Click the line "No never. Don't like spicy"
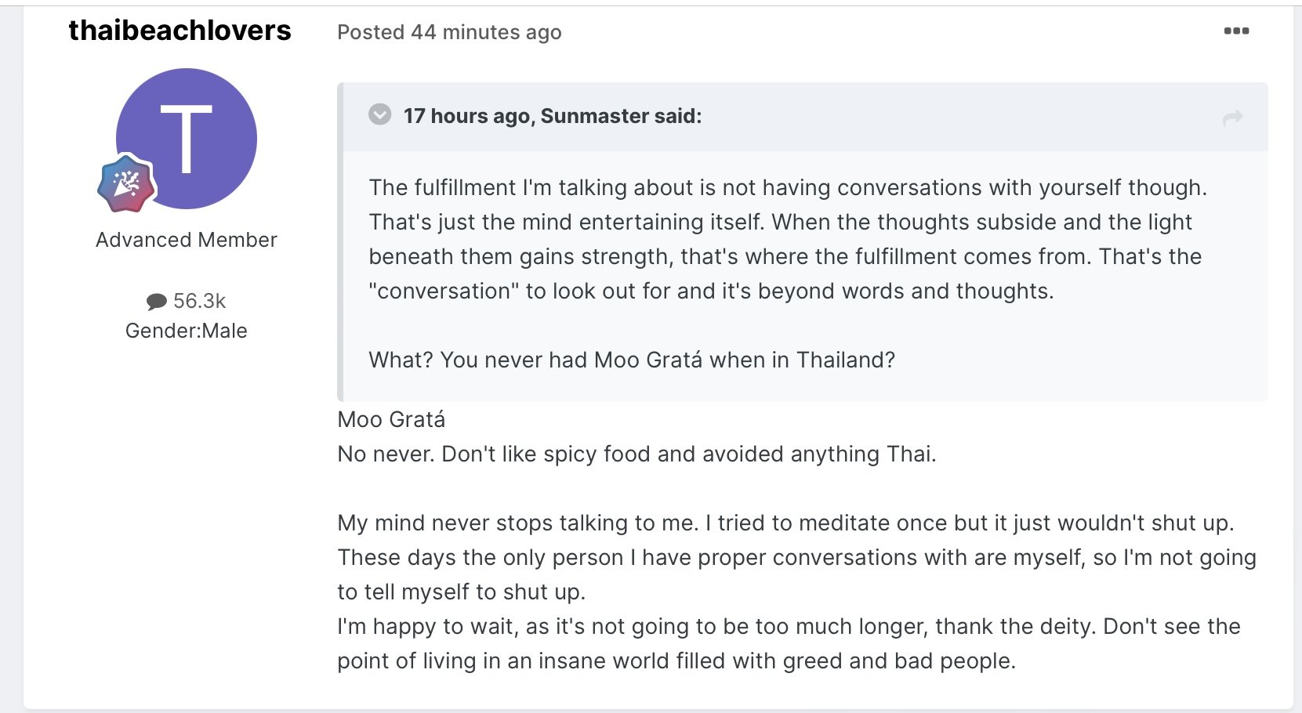Image resolution: width=1302 pixels, height=713 pixels. 636,454
